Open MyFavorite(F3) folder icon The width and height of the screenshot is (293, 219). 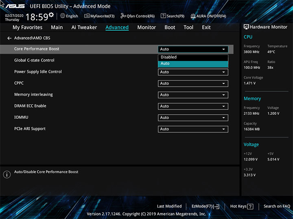[x=87, y=16]
